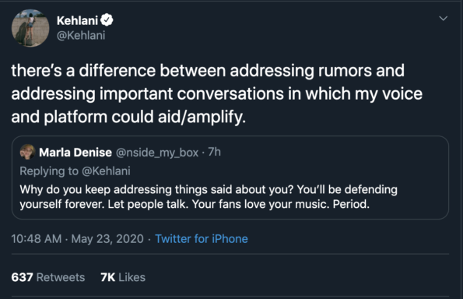Click the tweet line ending "aid/amplify."
Screen dimensions: 463x299
pyautogui.click(x=128, y=117)
